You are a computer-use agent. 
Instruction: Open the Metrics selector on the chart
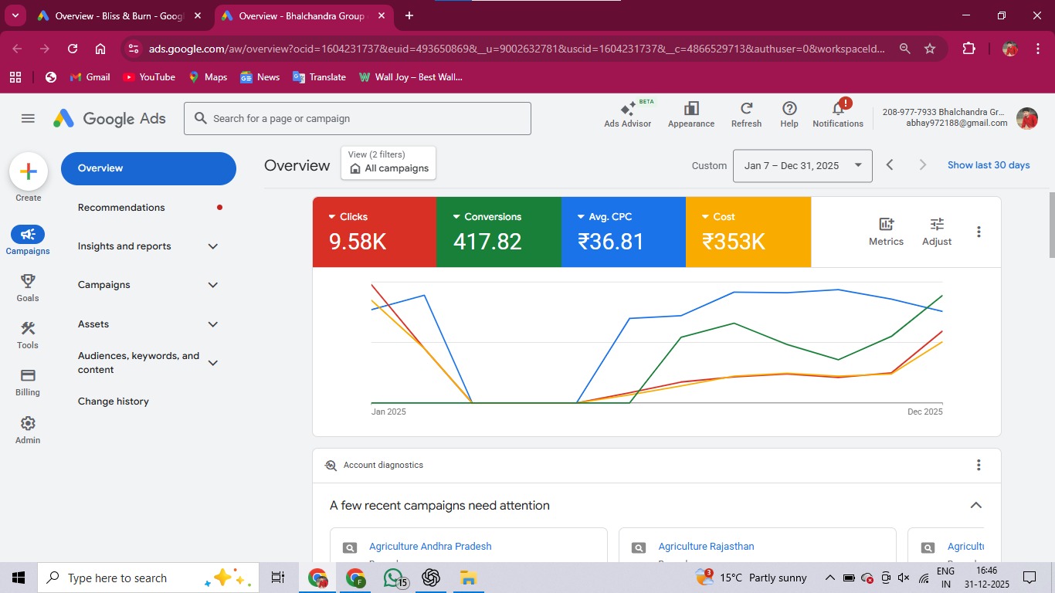coord(885,230)
